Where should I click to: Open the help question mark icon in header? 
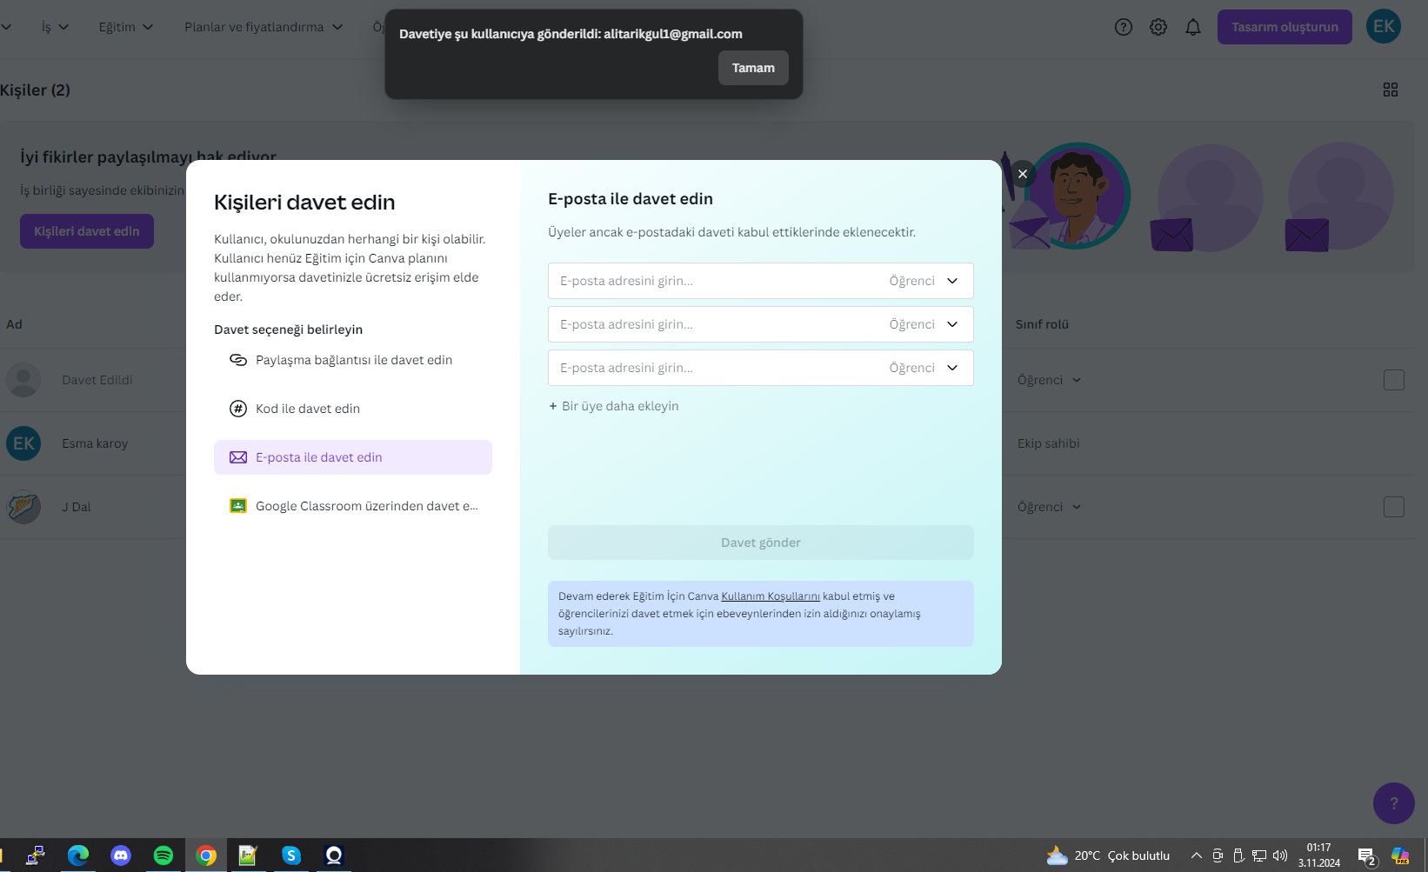[x=1124, y=27]
